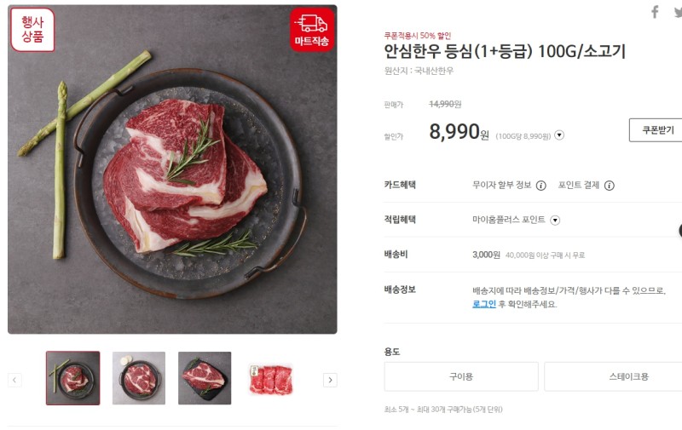
Task: Expand price per 100G dropdown arrow
Action: click(559, 135)
